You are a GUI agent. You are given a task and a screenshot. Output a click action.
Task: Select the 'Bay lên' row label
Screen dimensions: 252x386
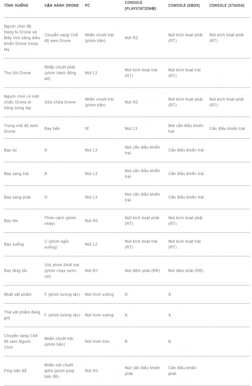click(x=11, y=221)
